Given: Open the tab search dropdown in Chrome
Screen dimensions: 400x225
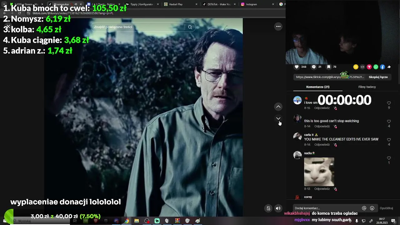Looking at the screenshot, I should (4, 4).
